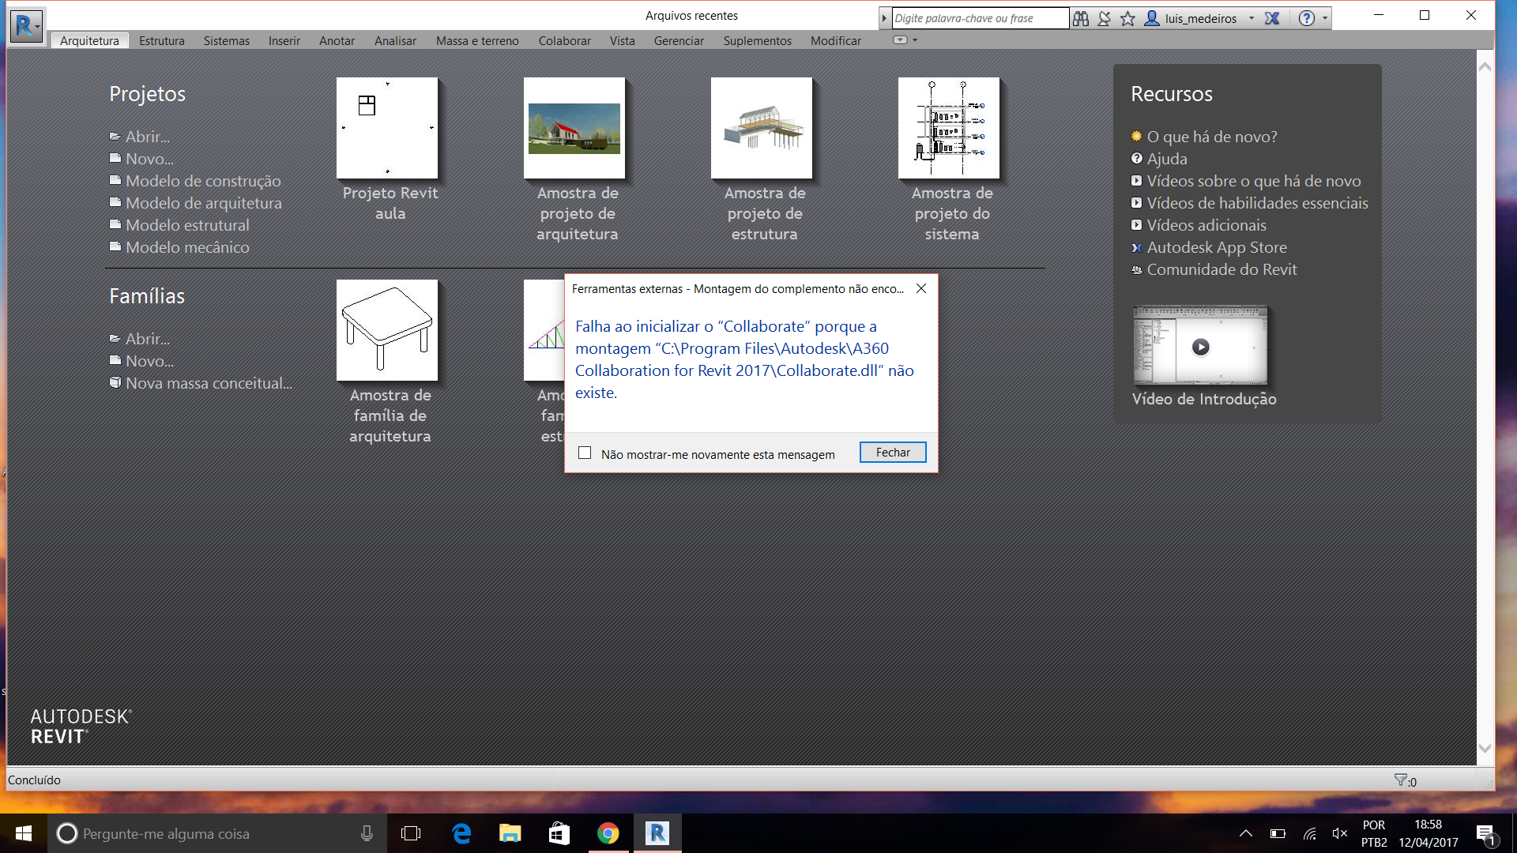Open the Help dropdown arrow
Image resolution: width=1517 pixels, height=853 pixels.
pos(1324,18)
